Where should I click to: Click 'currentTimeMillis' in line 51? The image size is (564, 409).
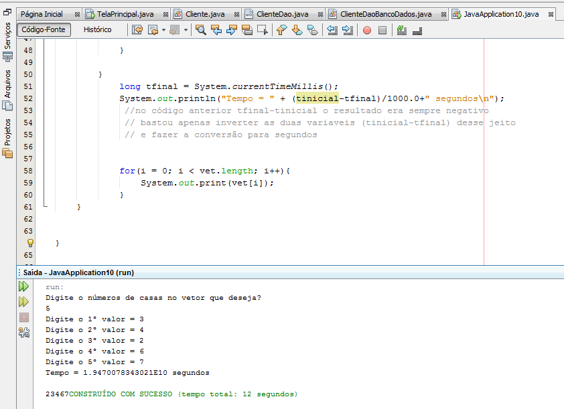point(277,86)
